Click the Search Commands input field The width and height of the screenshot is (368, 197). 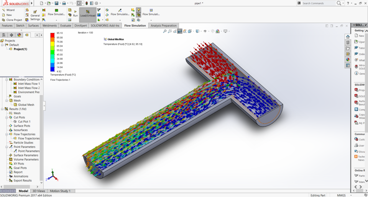(319, 3)
